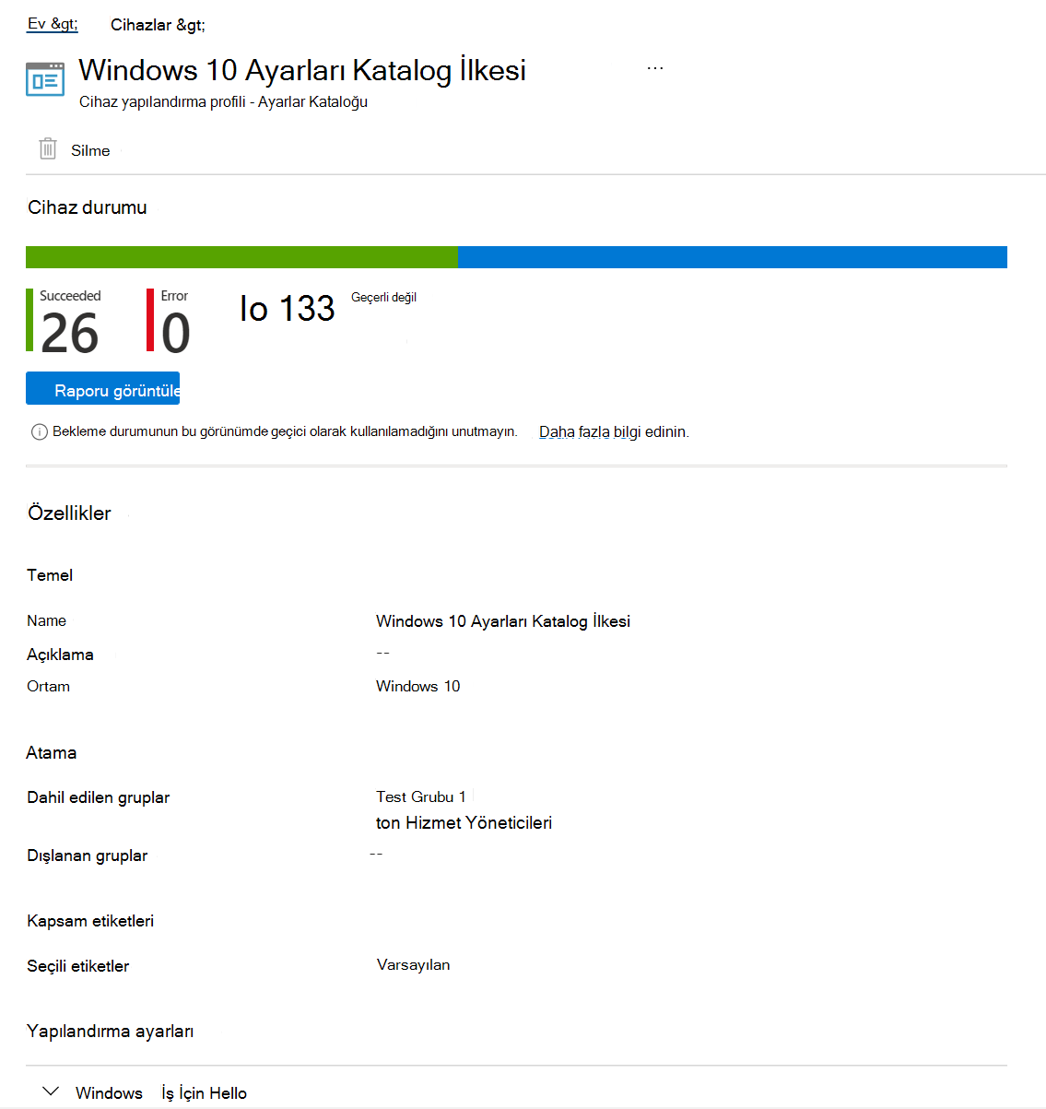Go to the Cihazlar breadcrumb
This screenshot has width=1046, height=1109.
(158, 25)
